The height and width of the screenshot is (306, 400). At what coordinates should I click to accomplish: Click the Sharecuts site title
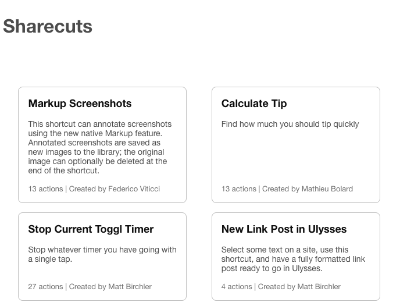(x=48, y=26)
